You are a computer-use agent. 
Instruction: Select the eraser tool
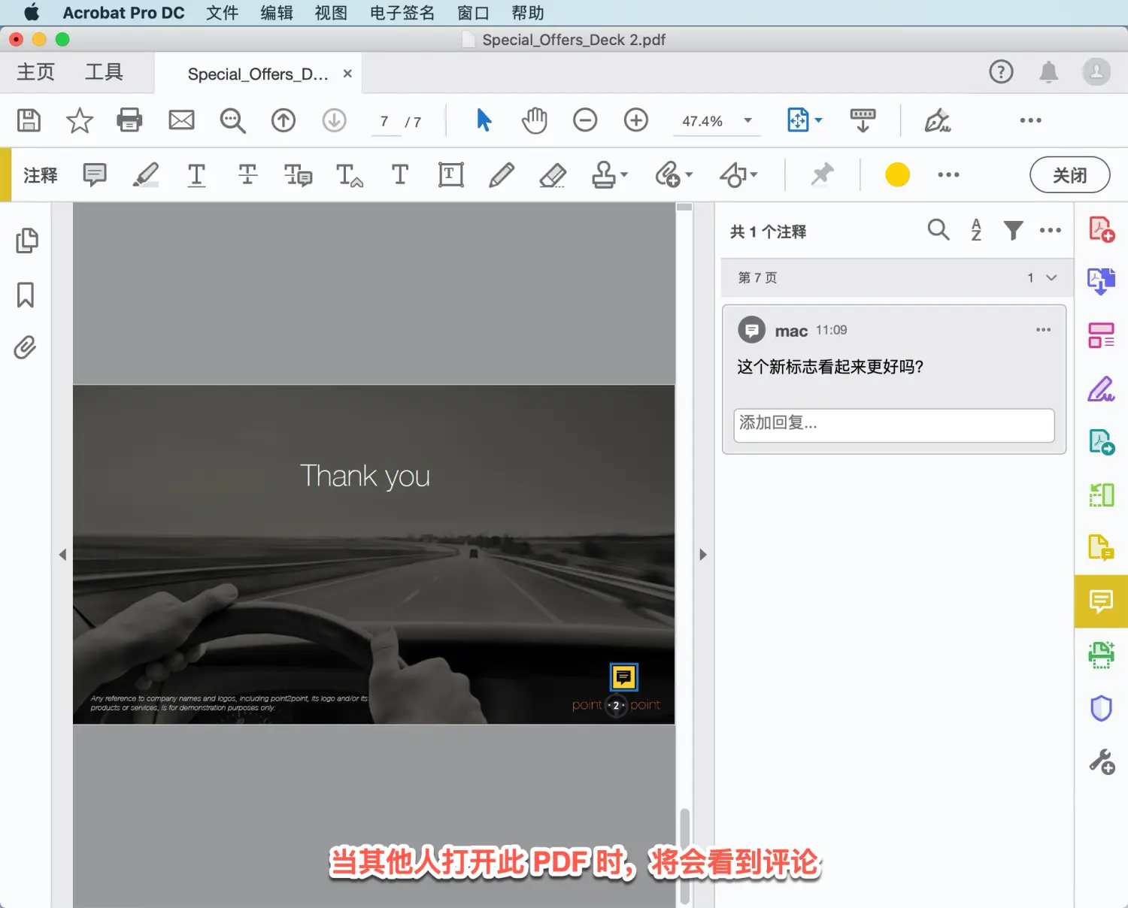coord(553,175)
